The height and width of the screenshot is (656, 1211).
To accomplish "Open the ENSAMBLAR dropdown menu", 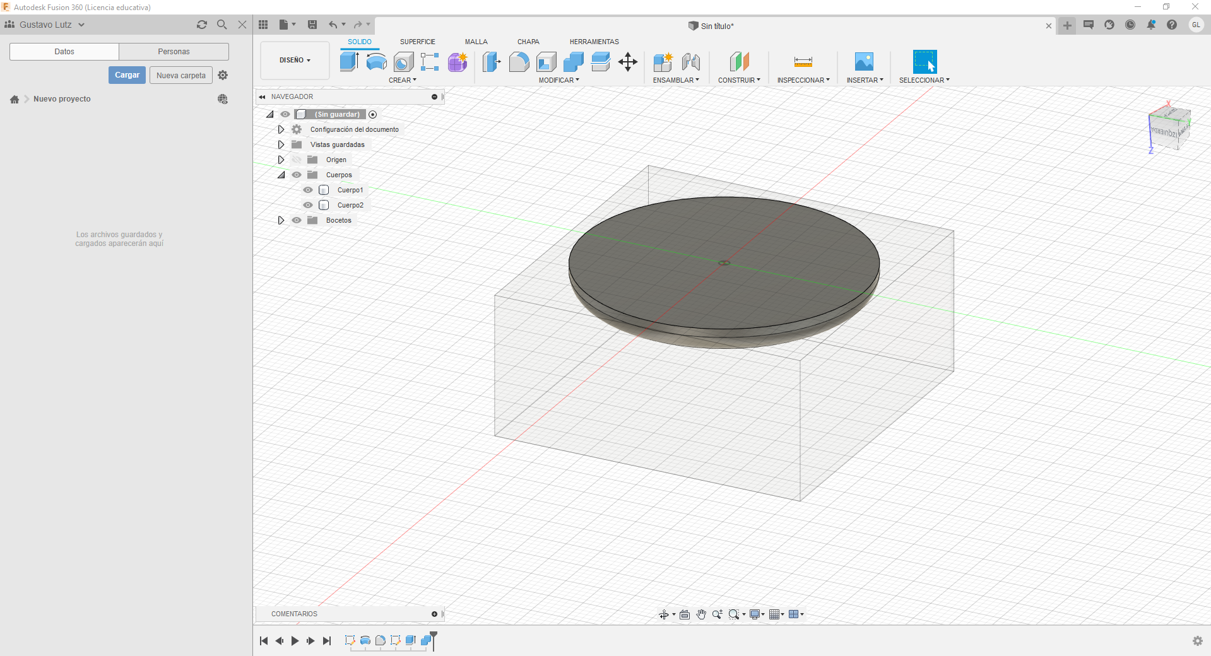I will click(x=676, y=80).
